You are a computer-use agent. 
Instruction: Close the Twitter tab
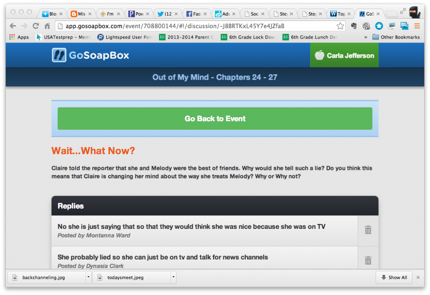click(x=176, y=14)
